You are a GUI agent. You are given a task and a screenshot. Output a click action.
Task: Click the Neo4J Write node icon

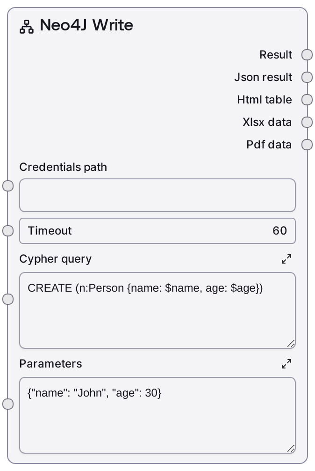point(27,27)
